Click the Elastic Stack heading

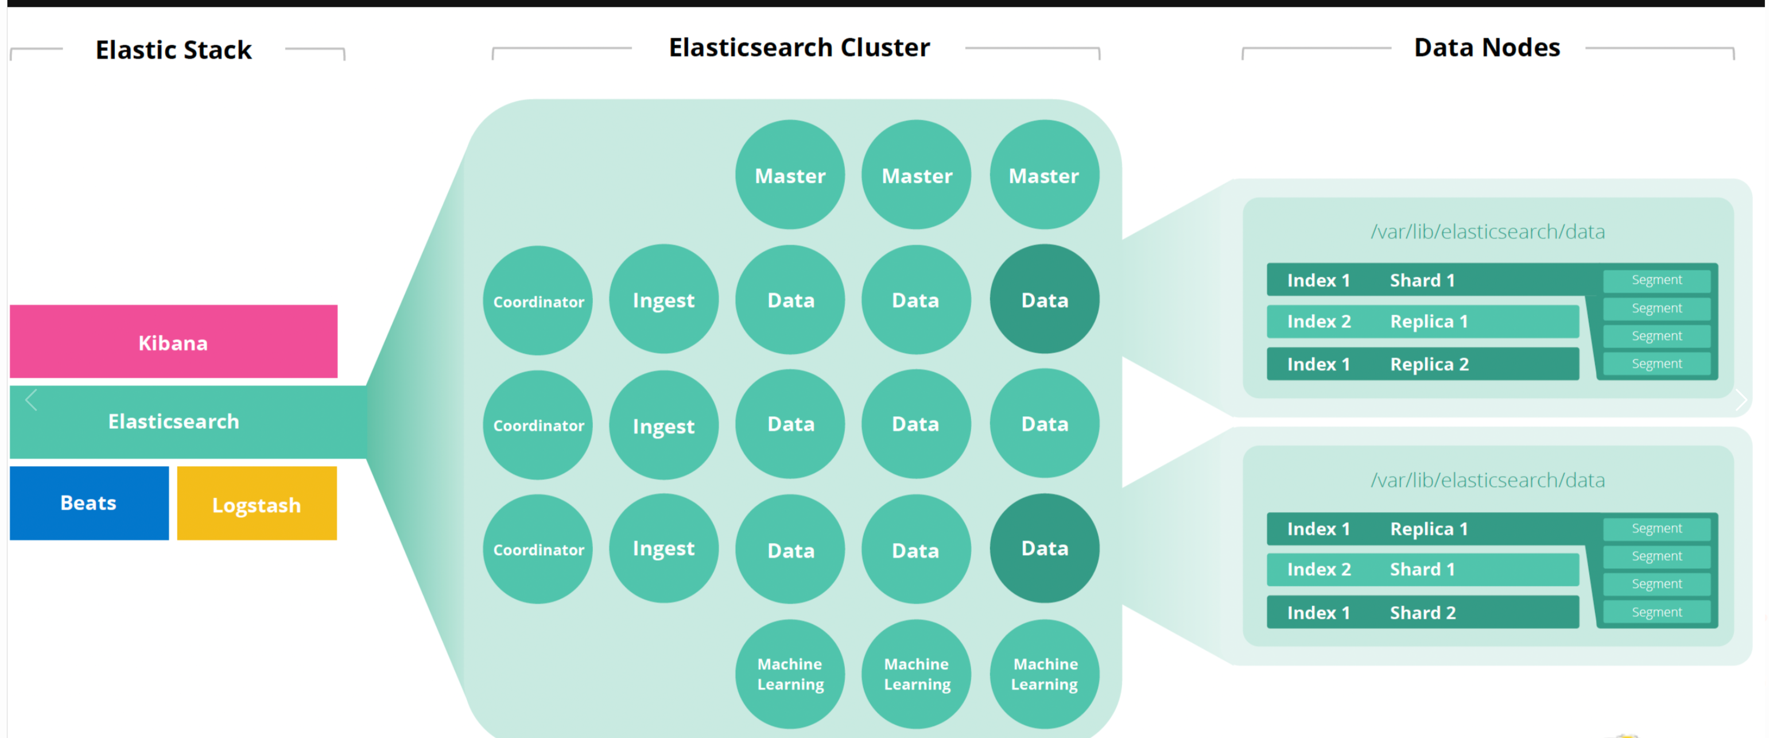pos(174,49)
